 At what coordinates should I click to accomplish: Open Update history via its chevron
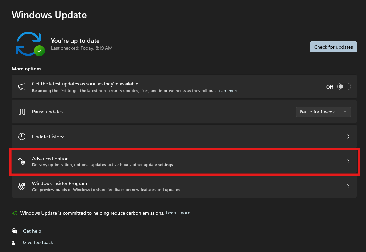click(348, 137)
